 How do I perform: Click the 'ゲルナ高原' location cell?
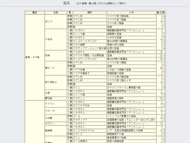[90, 45]
